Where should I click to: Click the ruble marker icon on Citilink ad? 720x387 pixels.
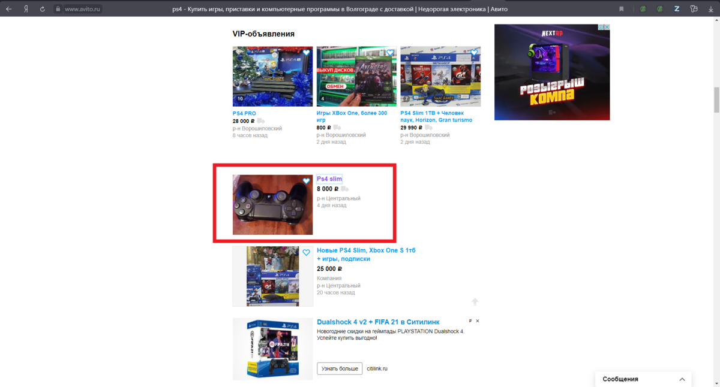tap(470, 321)
